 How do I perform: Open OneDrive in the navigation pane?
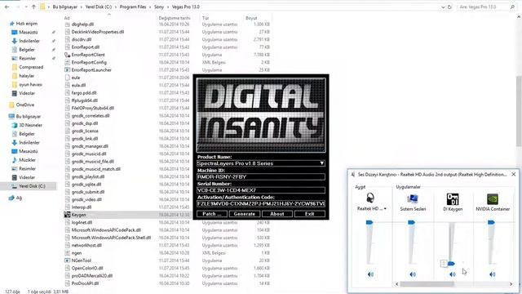tap(25, 105)
